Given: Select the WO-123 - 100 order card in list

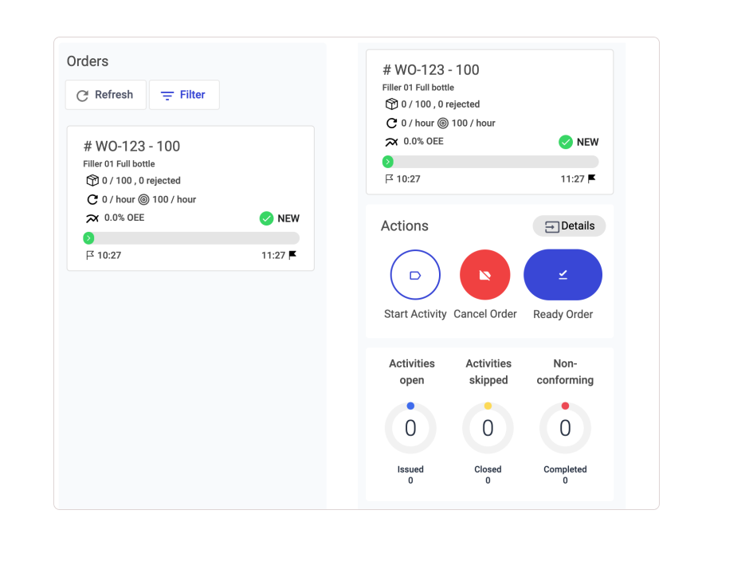Looking at the screenshot, I should pyautogui.click(x=190, y=198).
